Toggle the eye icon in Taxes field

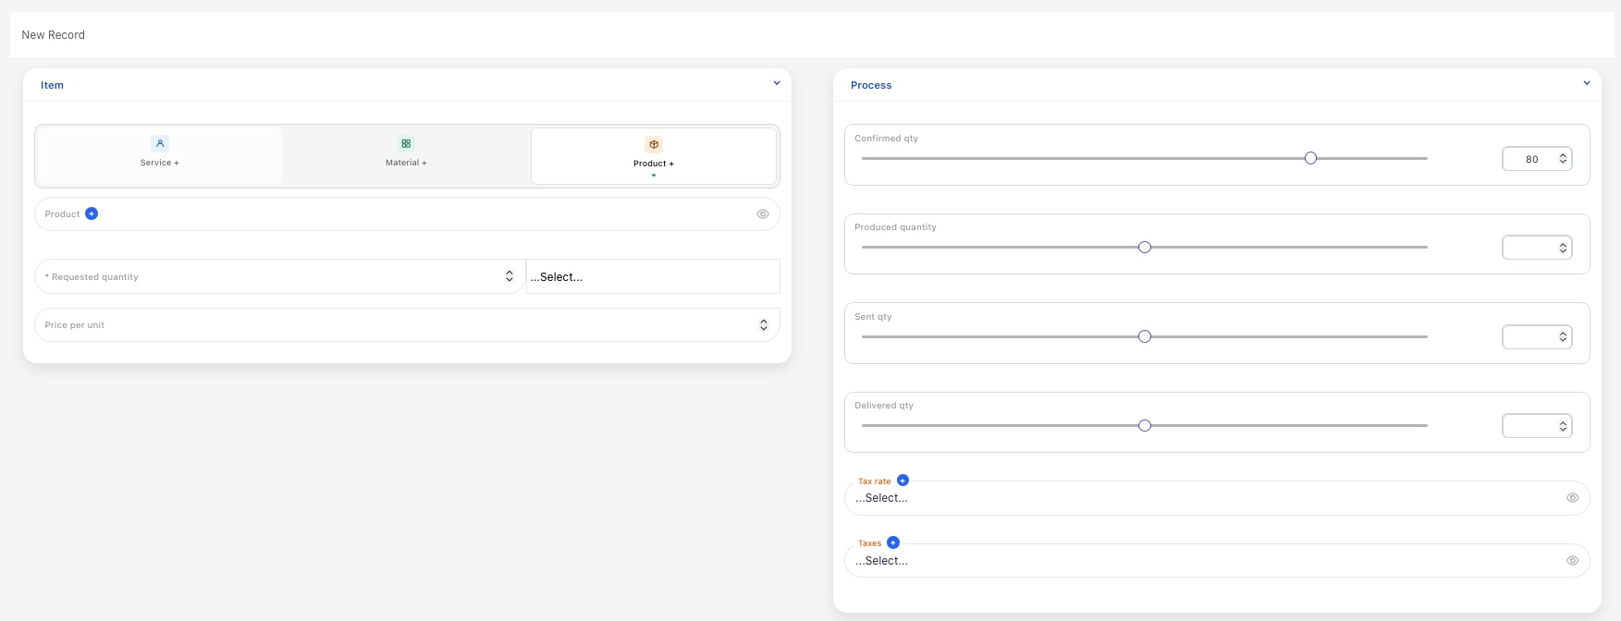click(x=1572, y=561)
